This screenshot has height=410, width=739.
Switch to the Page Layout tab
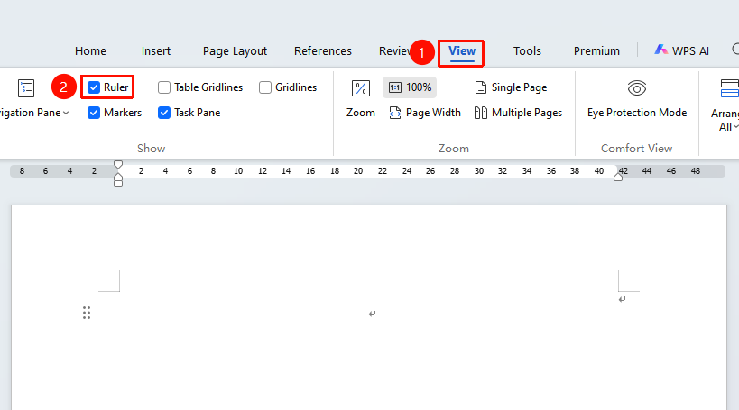click(235, 50)
